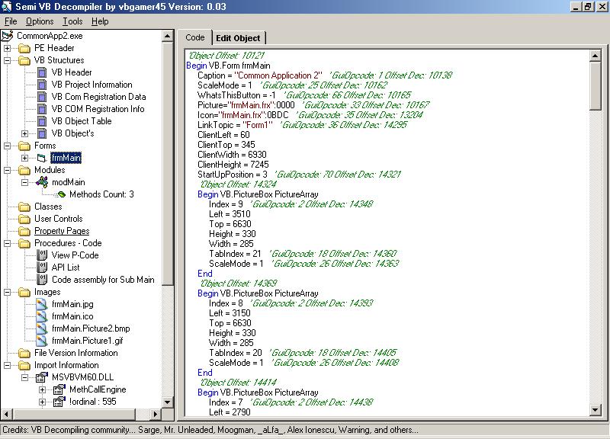The image size is (610, 439).
Task: Click the frmMain form icon in Forms
Action: tap(43, 158)
